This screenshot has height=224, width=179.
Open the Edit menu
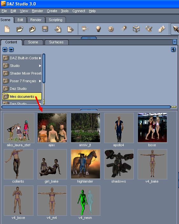coord(13,11)
